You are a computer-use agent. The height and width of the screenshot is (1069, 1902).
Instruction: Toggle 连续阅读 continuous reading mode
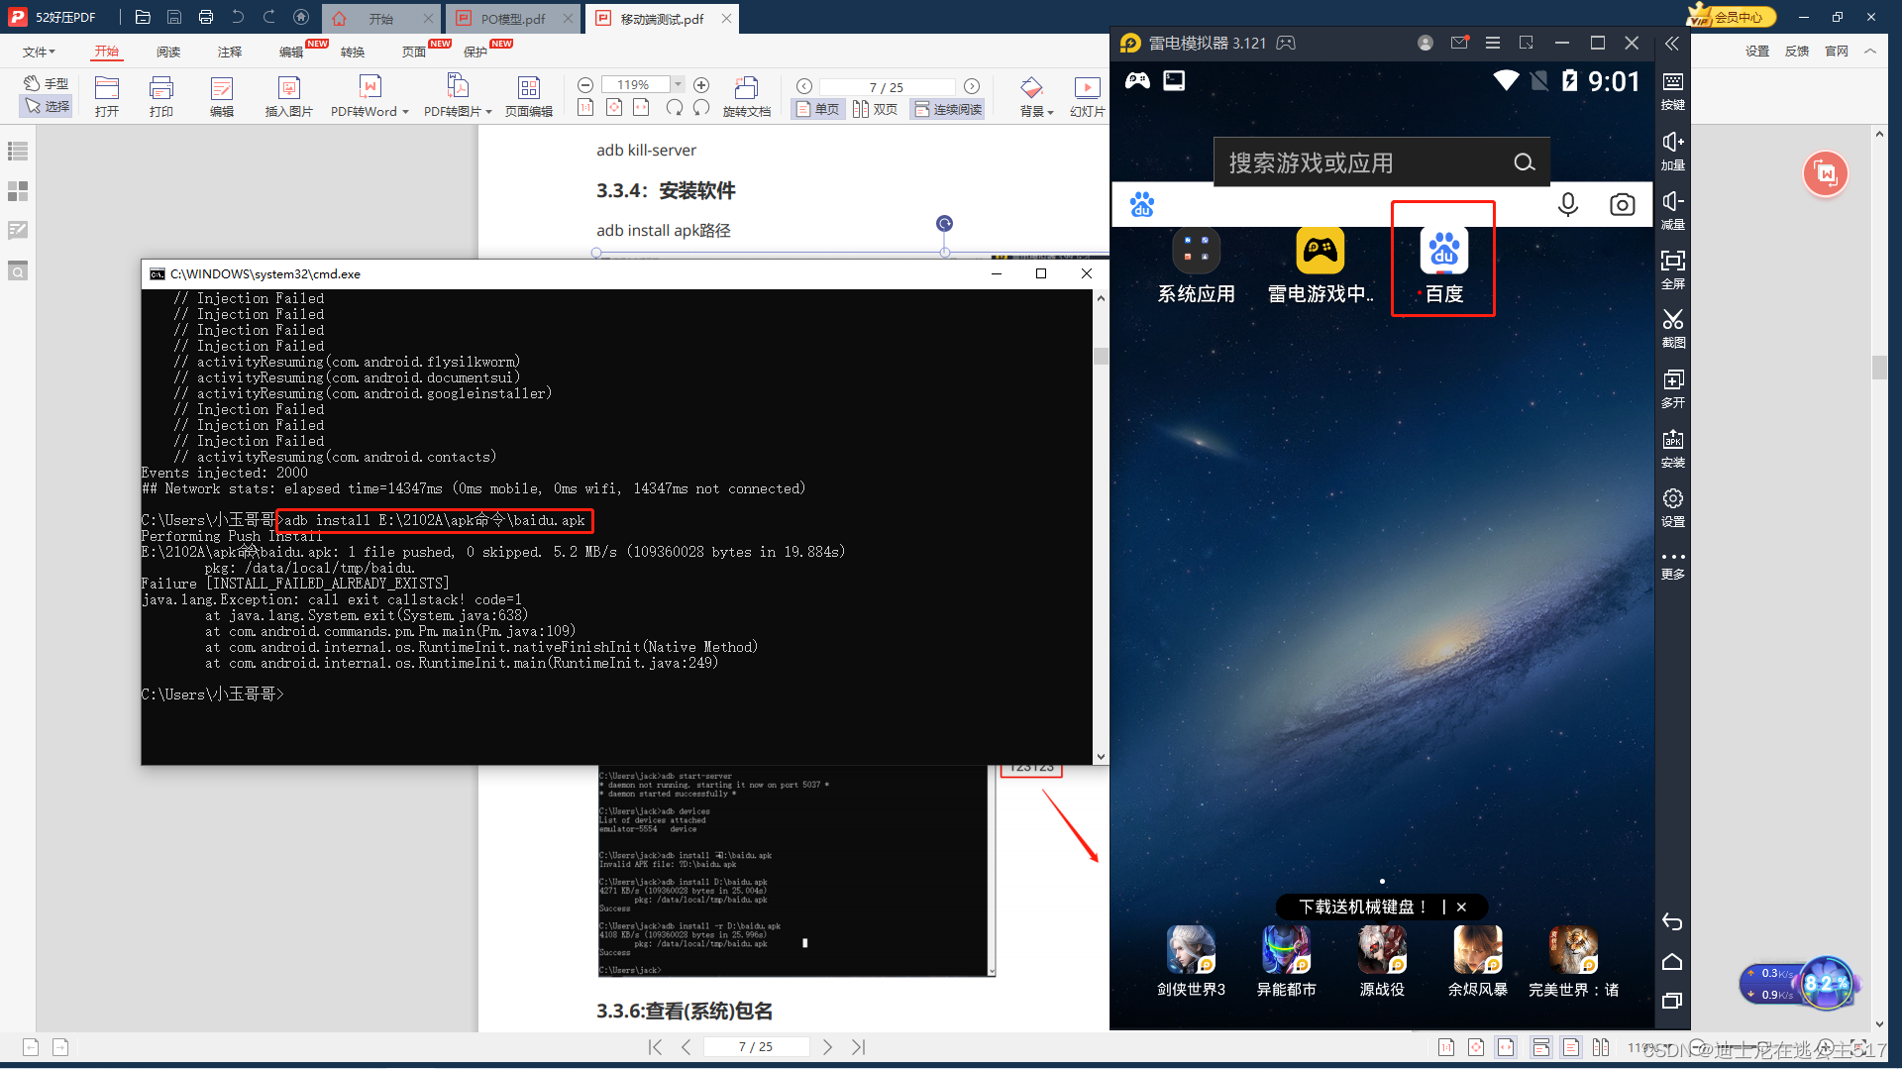948,109
